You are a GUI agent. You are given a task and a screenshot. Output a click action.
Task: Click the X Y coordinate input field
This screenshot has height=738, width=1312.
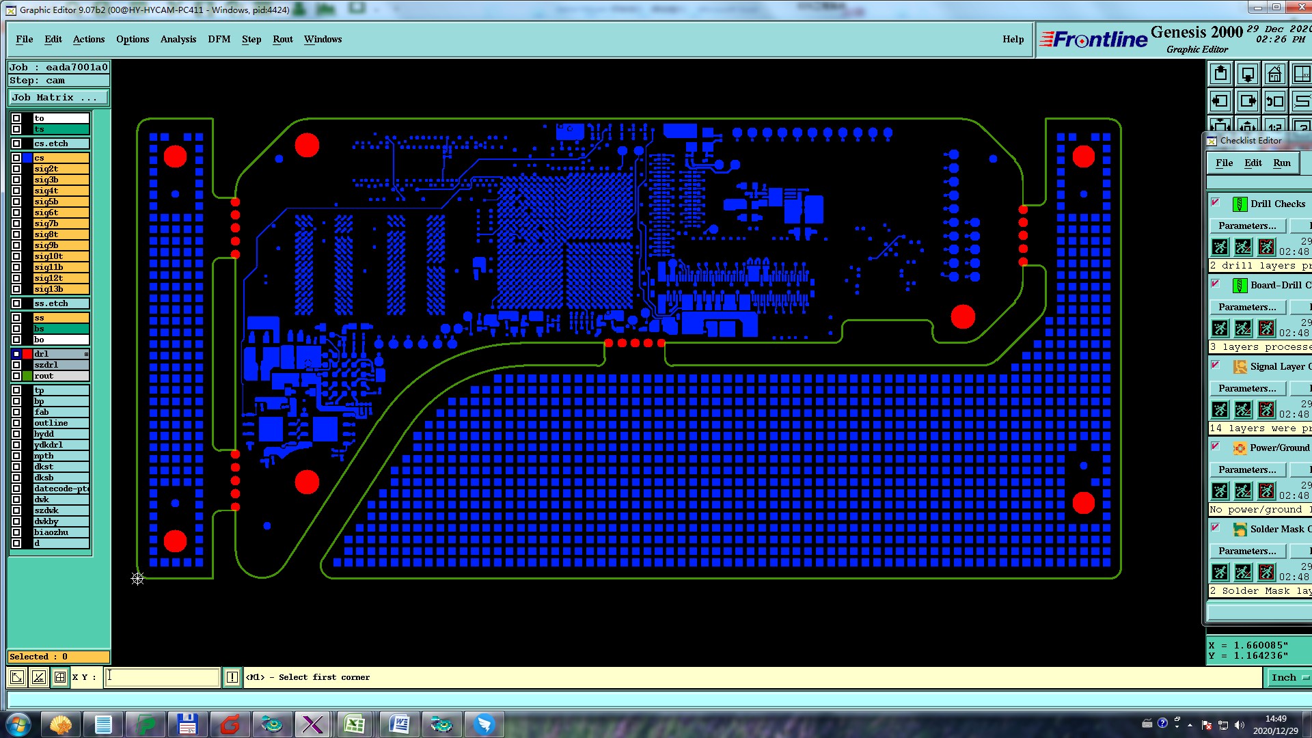(x=162, y=677)
